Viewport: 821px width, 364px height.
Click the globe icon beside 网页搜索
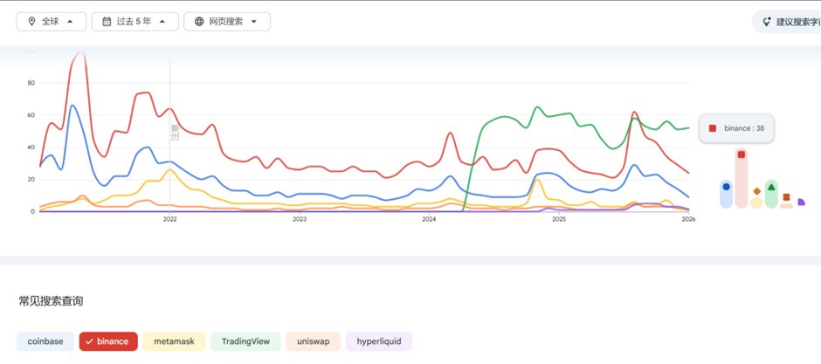[x=199, y=21]
